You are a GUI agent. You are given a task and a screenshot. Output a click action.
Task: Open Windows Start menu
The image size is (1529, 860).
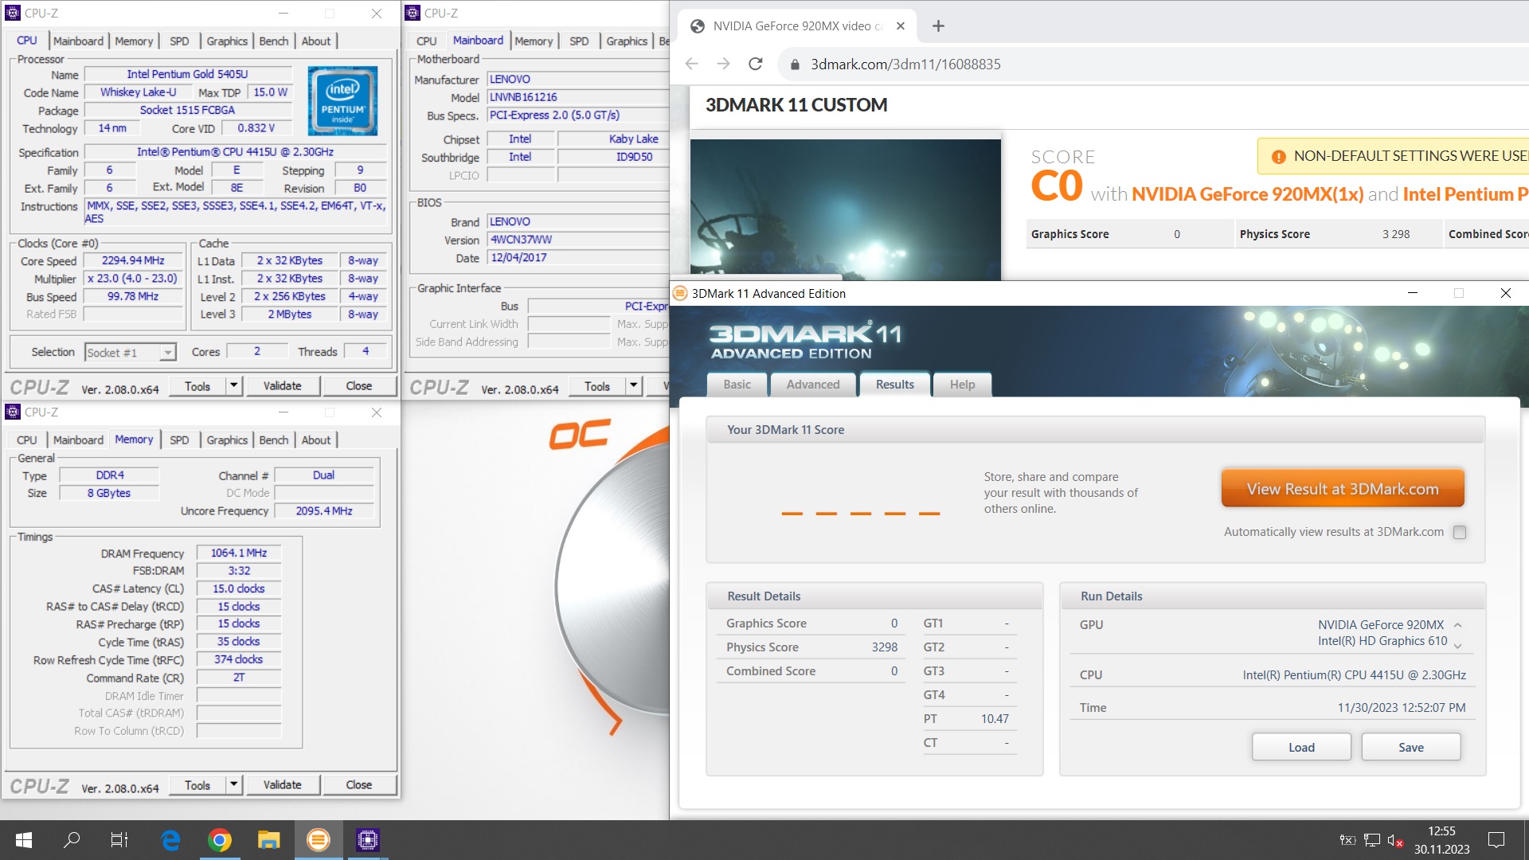coord(24,840)
